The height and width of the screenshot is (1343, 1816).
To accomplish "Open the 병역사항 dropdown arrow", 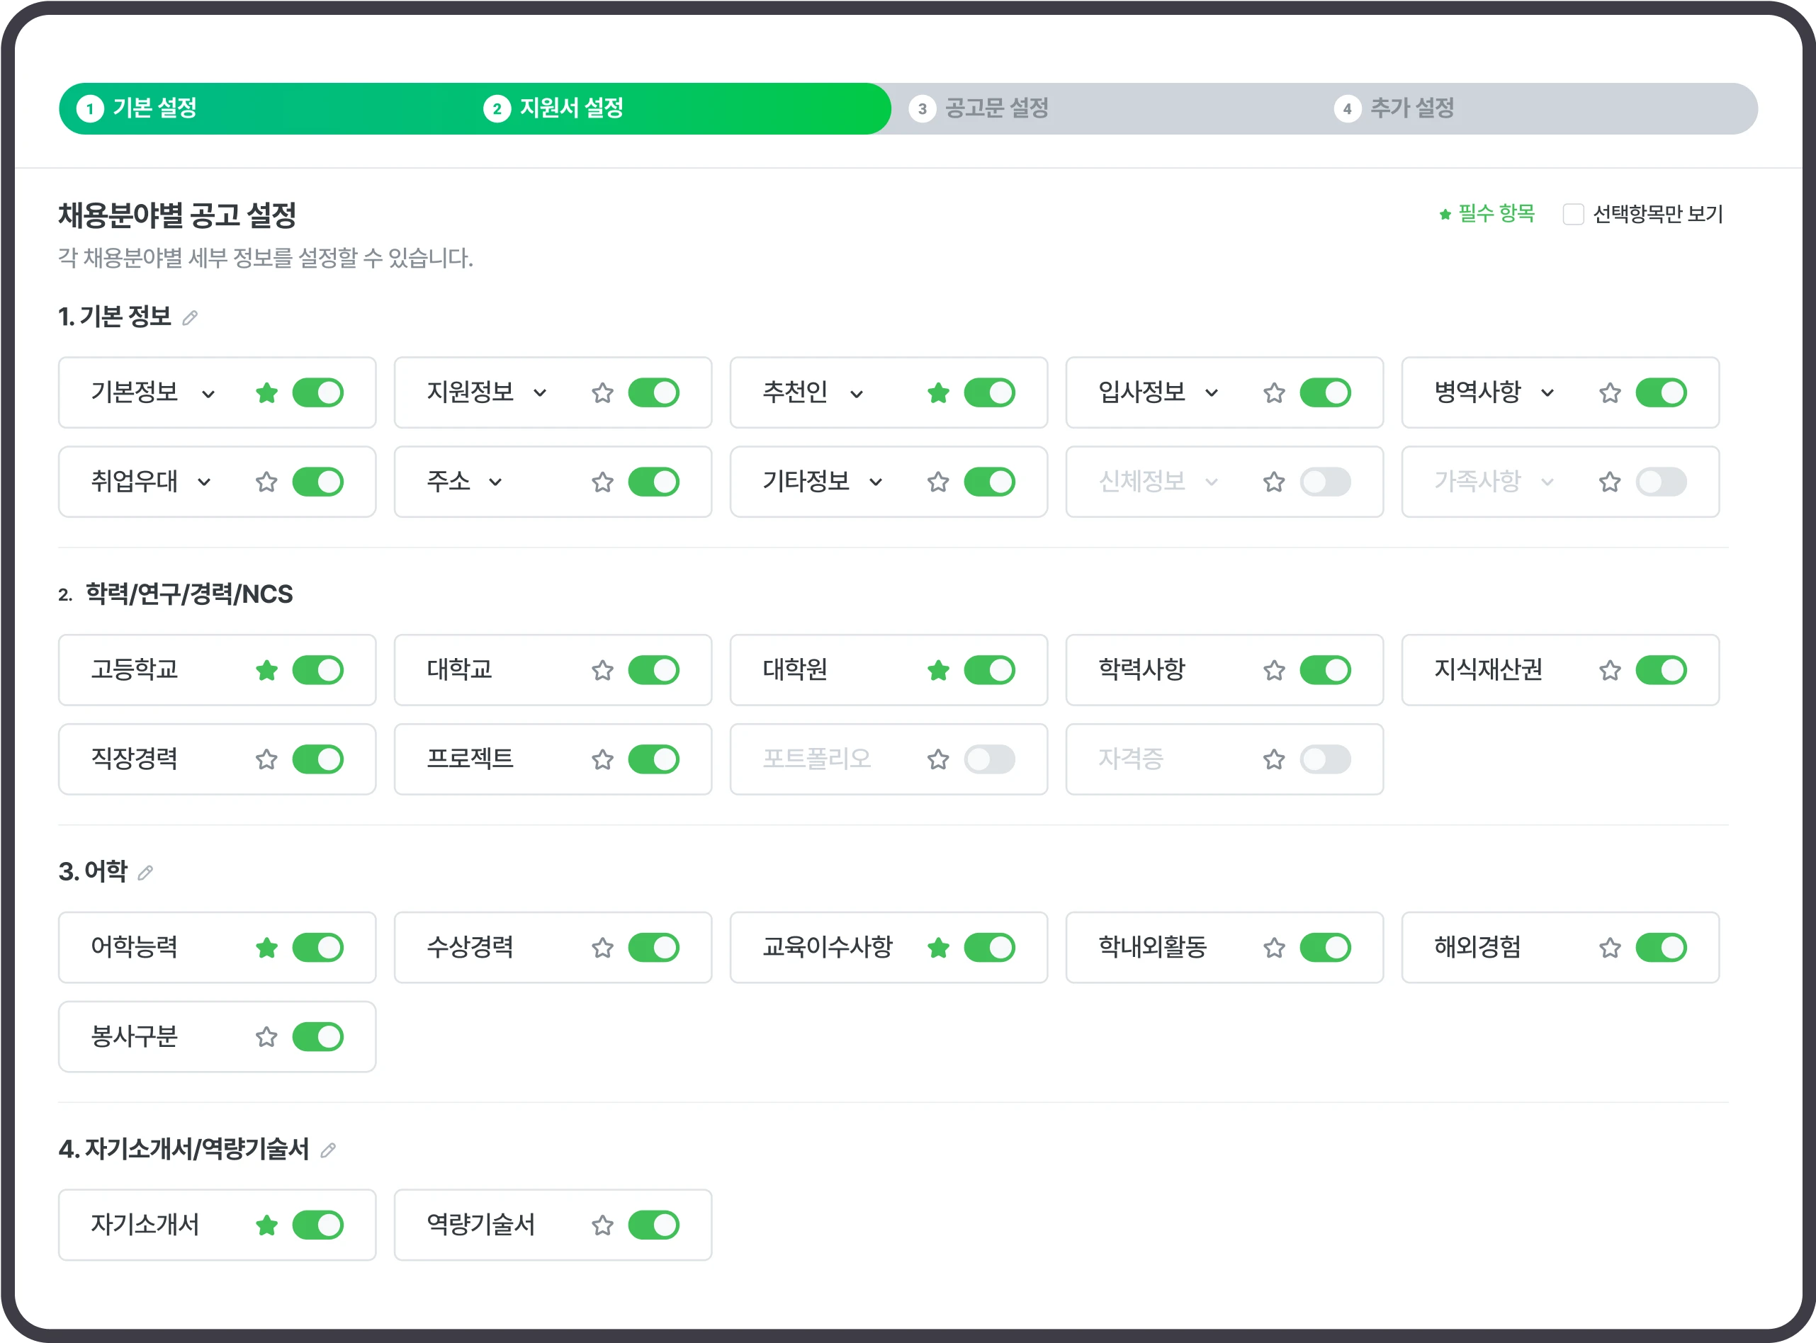I will 1547,393.
